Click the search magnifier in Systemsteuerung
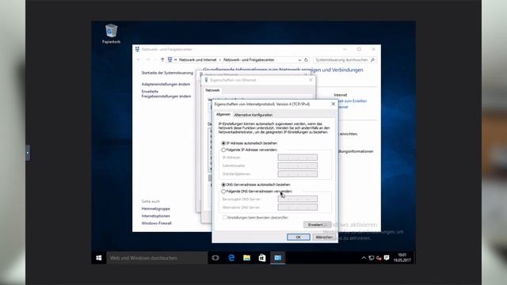Image resolution: width=507 pixels, height=285 pixels. tap(372, 60)
